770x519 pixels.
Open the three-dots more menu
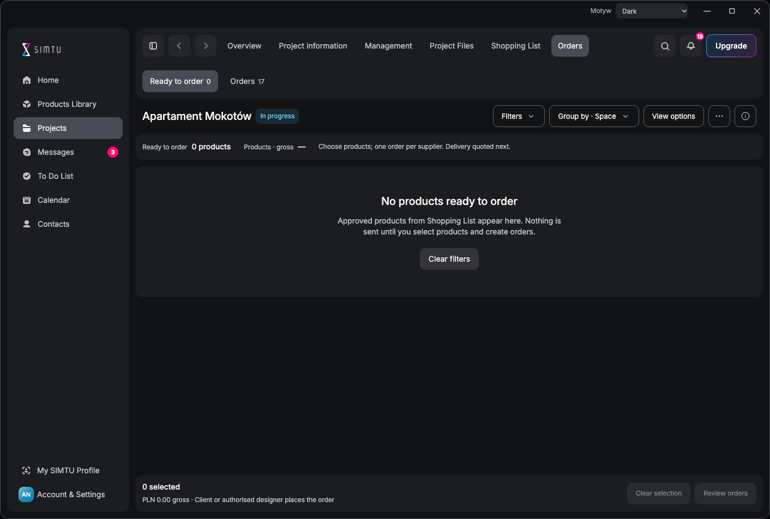[719, 116]
